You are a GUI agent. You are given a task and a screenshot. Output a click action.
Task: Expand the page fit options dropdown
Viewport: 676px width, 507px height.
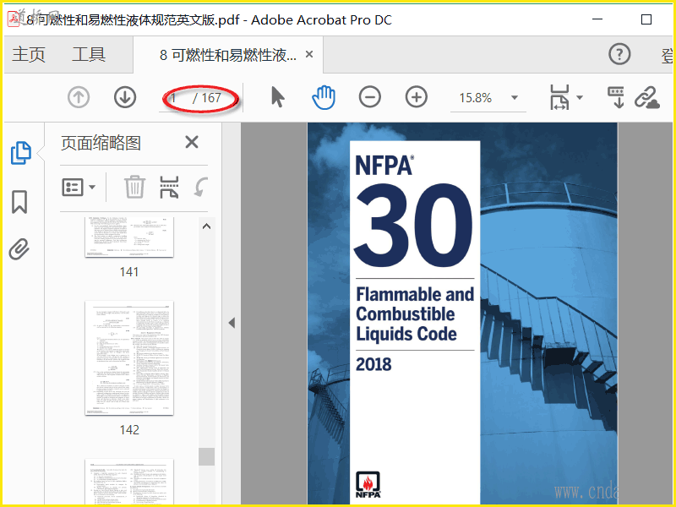[580, 97]
